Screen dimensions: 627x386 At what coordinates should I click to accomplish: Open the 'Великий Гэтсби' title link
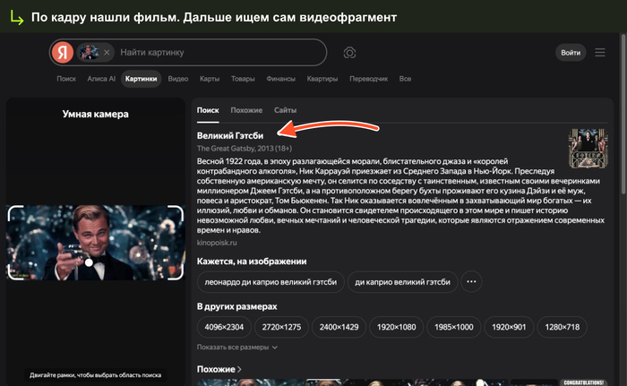(x=230, y=135)
